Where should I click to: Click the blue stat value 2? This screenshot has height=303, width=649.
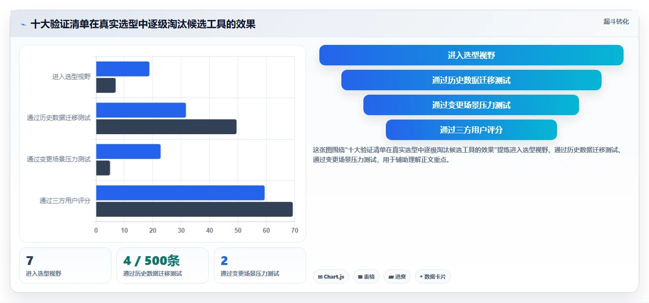click(224, 261)
